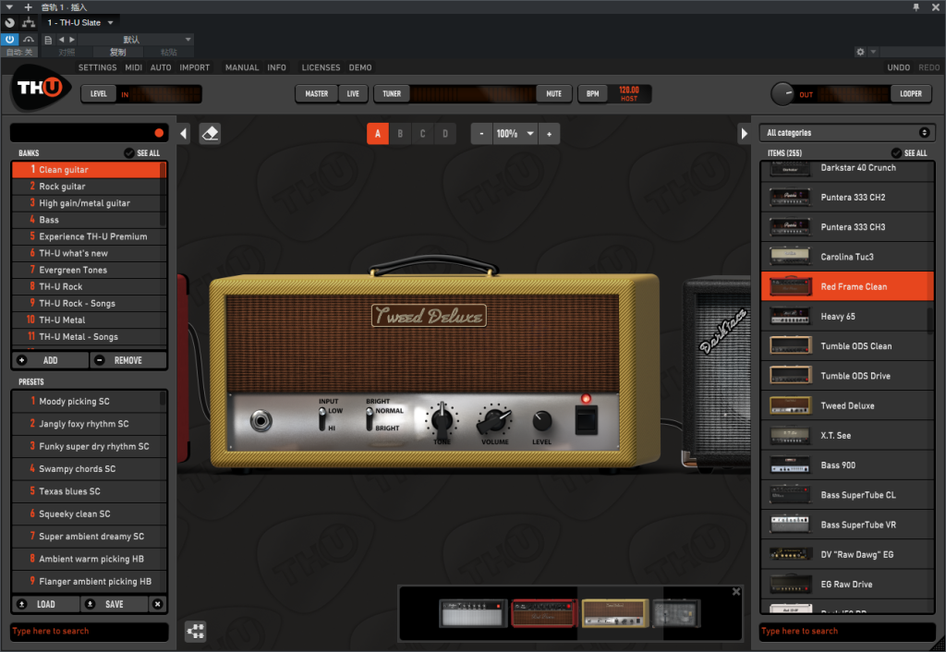Click the signal routing icon below the rig
This screenshot has height=652, width=946.
pos(196,631)
